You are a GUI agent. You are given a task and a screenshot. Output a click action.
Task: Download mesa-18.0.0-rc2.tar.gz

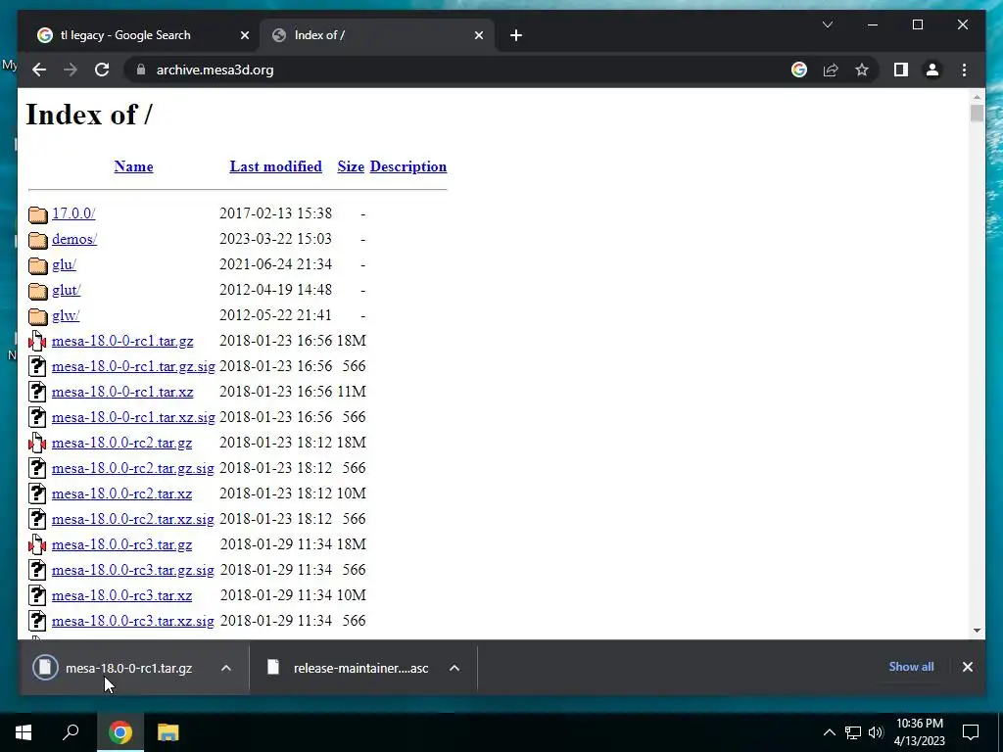(x=121, y=444)
